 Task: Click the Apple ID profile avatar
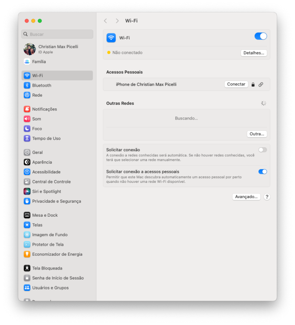click(x=29, y=49)
